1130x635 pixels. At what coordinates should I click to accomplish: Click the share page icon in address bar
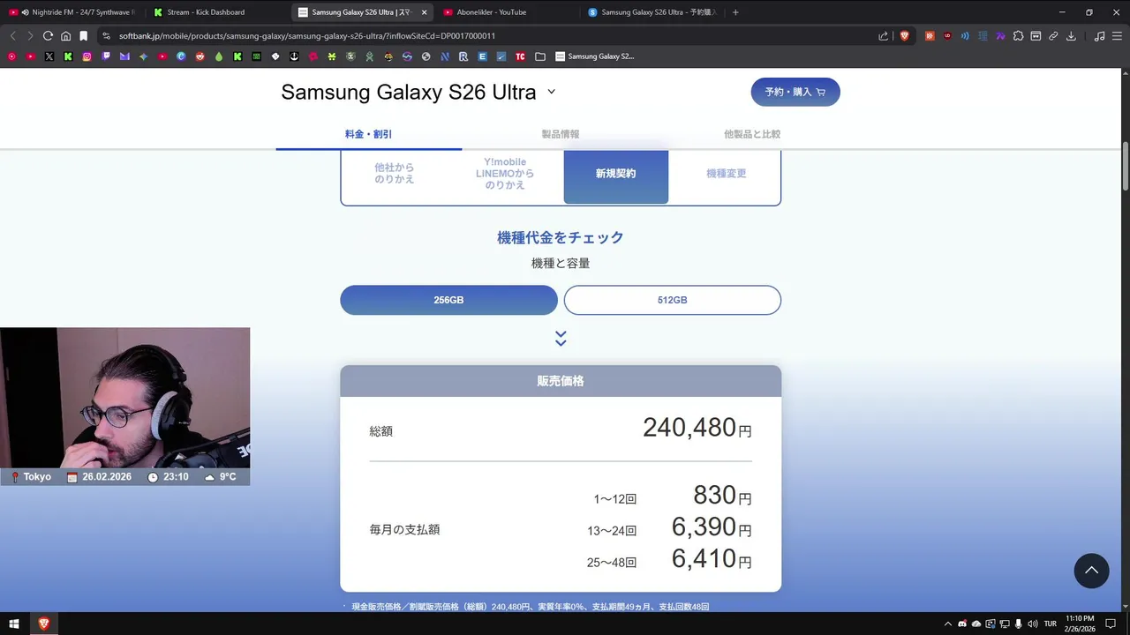click(884, 36)
